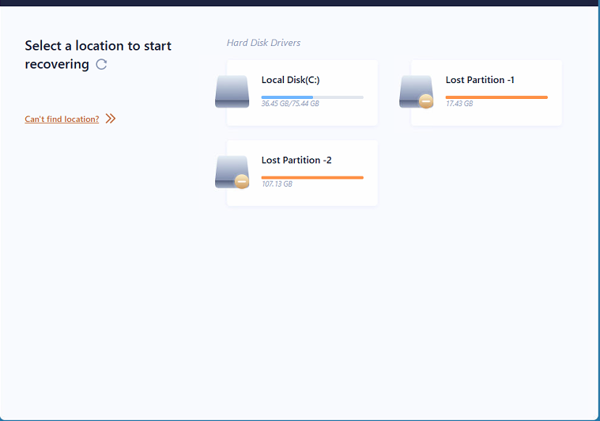Select the Local Disk(C:) label
Image resolution: width=600 pixels, height=421 pixels.
[290, 80]
